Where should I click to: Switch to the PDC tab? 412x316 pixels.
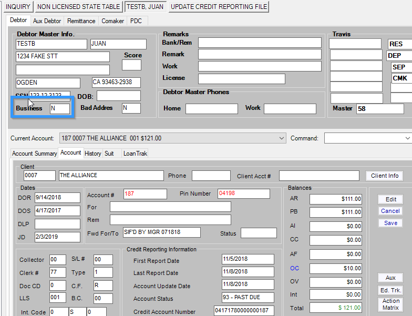(136, 21)
